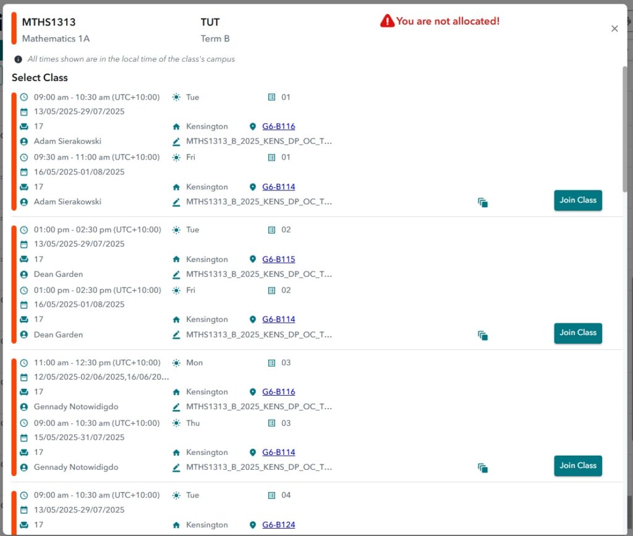Open G6-B116 link for Monday class 03
This screenshot has height=536, width=633.
(x=278, y=392)
